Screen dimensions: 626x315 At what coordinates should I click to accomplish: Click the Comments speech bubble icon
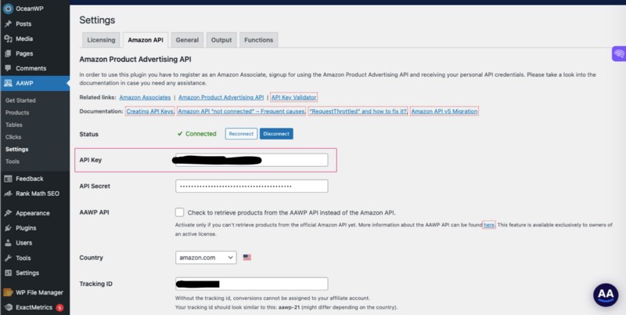8,68
